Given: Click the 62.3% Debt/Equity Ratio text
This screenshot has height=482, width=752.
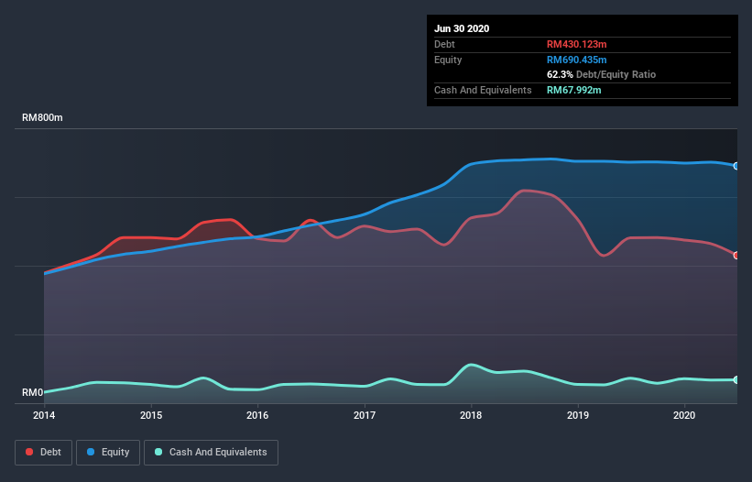Looking at the screenshot, I should click(602, 75).
